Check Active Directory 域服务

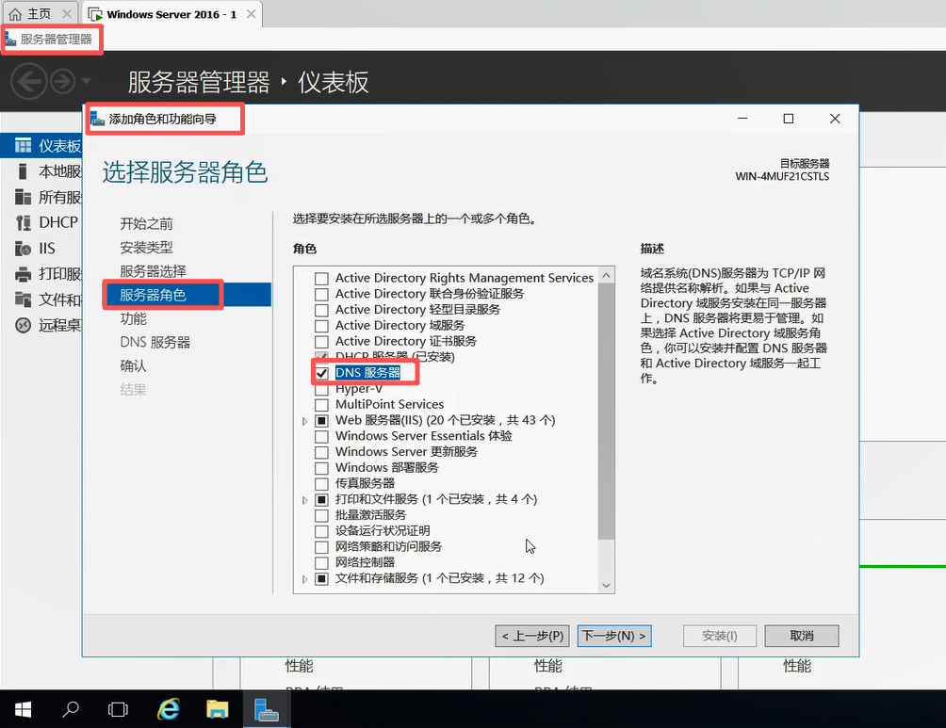[x=321, y=326]
